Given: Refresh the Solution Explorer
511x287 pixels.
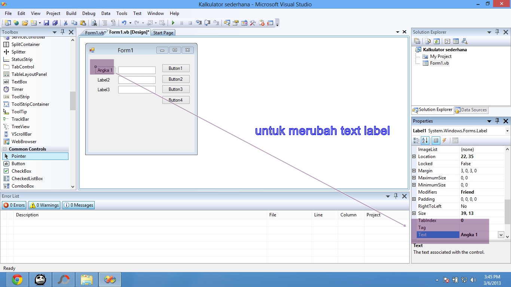Looking at the screenshot, I should (436, 41).
